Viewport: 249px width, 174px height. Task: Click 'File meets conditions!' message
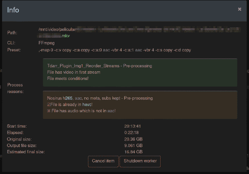coord(68,78)
